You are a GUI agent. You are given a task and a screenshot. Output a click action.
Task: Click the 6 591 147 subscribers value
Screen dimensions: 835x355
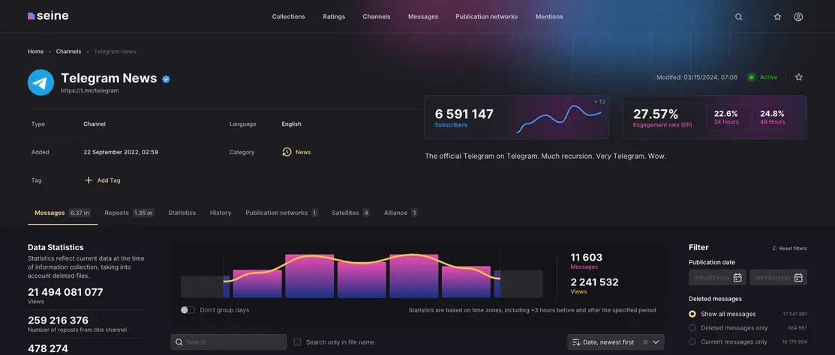(464, 115)
